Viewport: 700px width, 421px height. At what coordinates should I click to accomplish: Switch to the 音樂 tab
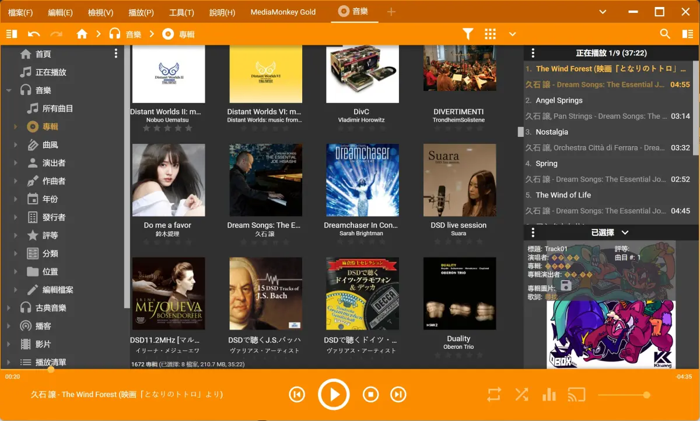[x=354, y=11]
